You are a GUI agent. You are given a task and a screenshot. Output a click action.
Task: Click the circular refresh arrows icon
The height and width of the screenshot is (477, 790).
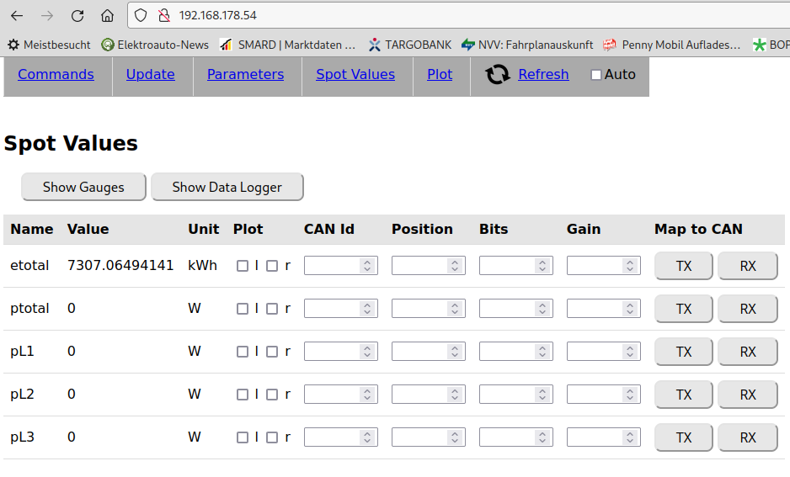point(498,75)
